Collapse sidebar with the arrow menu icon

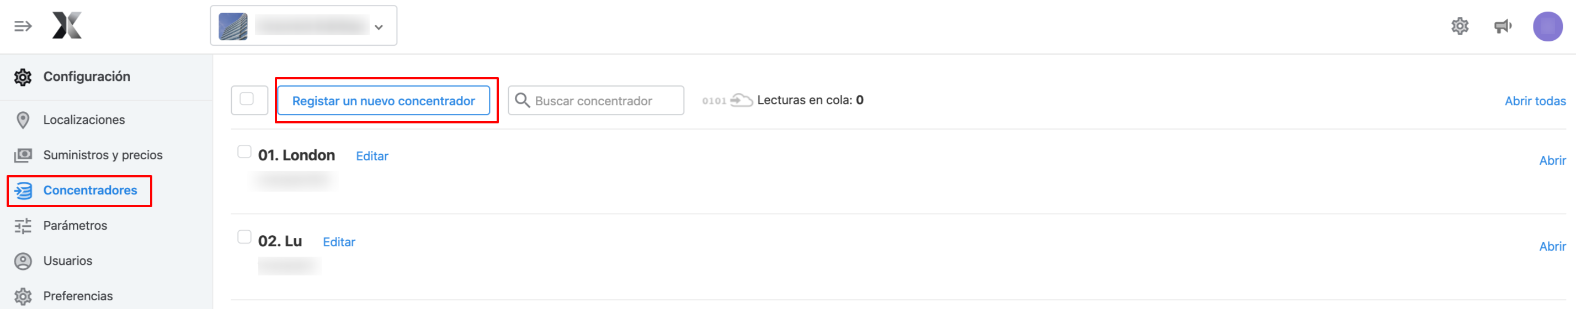23,26
